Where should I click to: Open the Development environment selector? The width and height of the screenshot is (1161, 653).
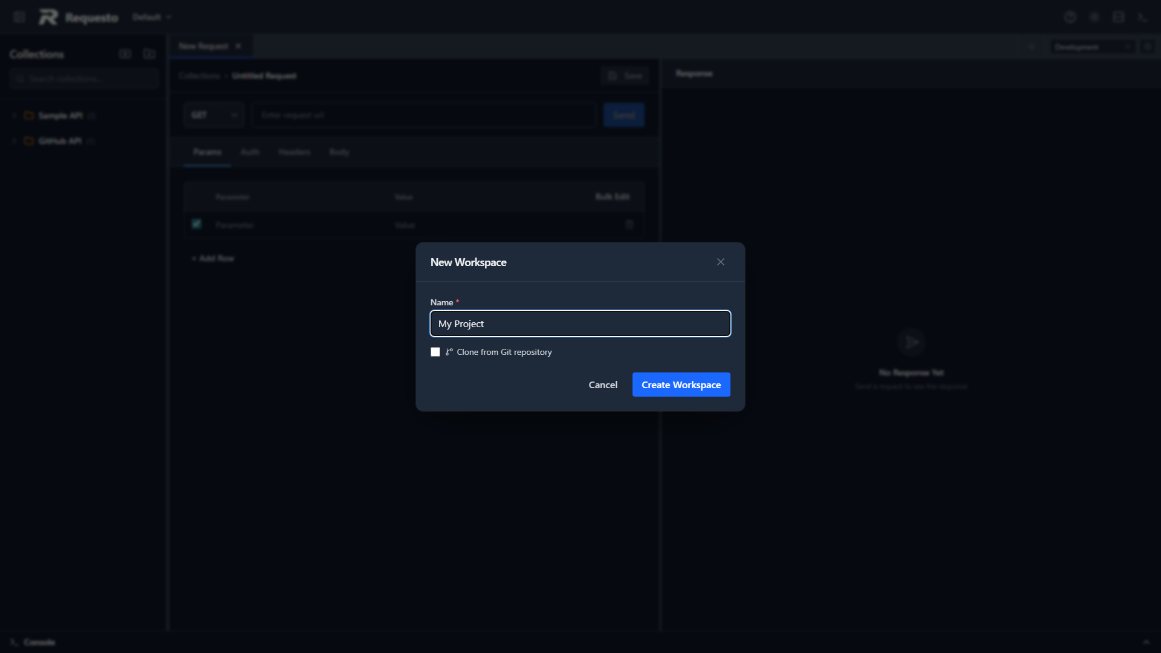(x=1090, y=47)
